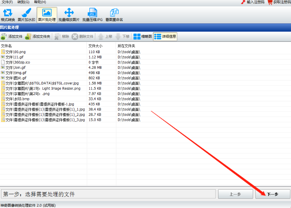
Task: Click the 上移 move up button
Action: pos(105,36)
